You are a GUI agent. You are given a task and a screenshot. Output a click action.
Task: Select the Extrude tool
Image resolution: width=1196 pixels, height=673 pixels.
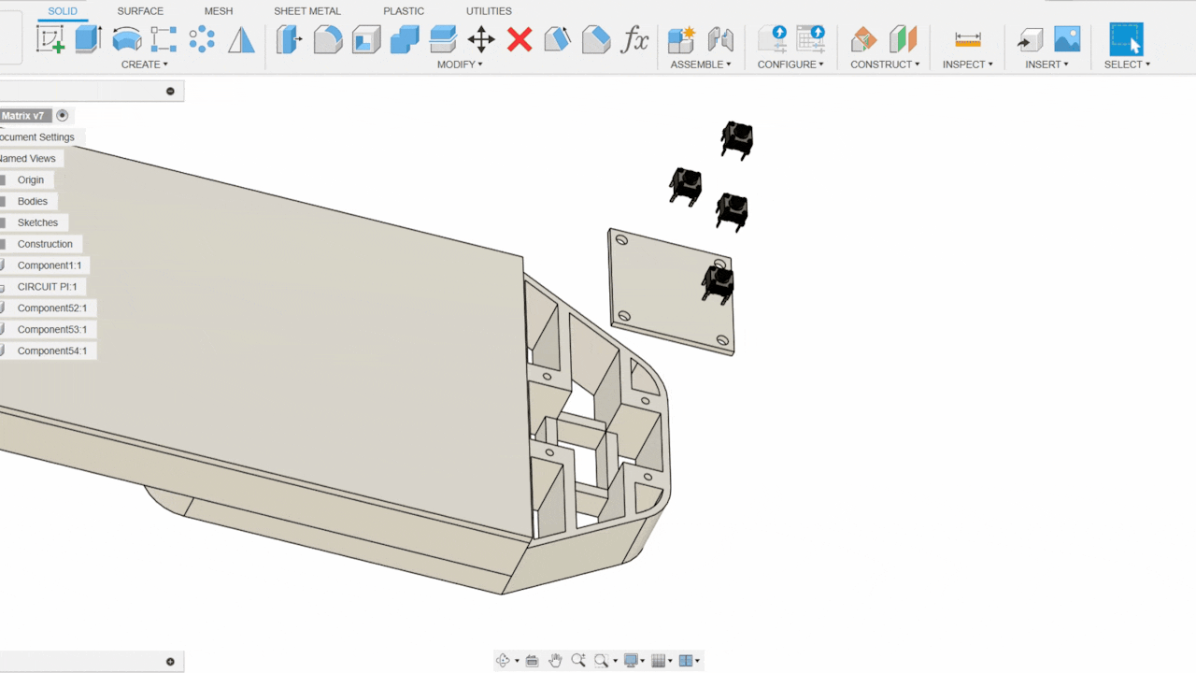(89, 39)
